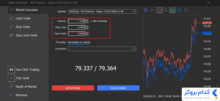Increase Volume with up arrow
The height and width of the screenshot is (101, 220).
[x=87, y=20]
